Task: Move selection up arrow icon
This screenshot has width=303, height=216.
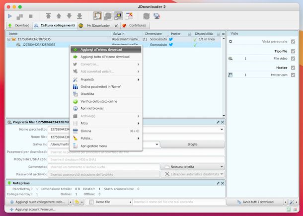Action: pos(59,16)
